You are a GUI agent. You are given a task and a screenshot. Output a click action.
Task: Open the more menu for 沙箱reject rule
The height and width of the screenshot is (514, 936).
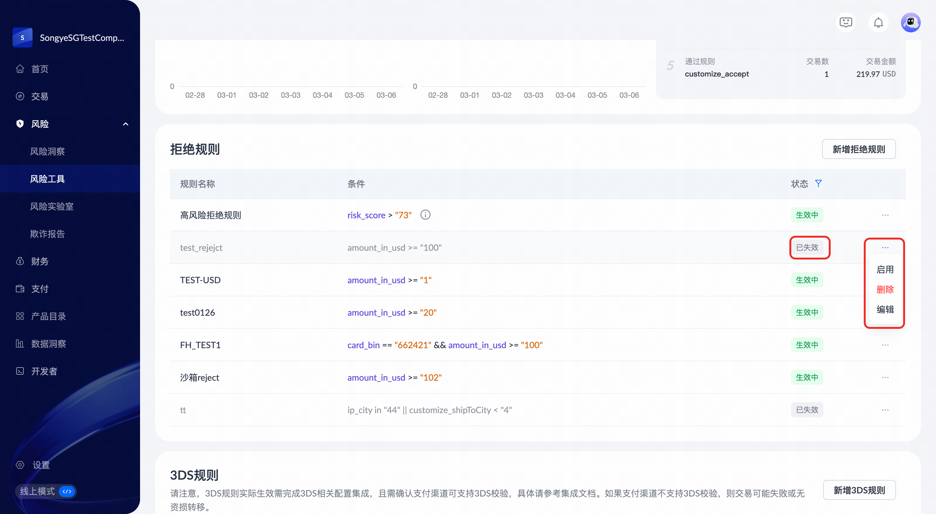[x=885, y=378]
